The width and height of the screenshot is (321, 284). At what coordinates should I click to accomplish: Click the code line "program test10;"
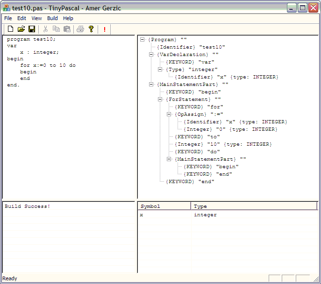click(x=31, y=39)
